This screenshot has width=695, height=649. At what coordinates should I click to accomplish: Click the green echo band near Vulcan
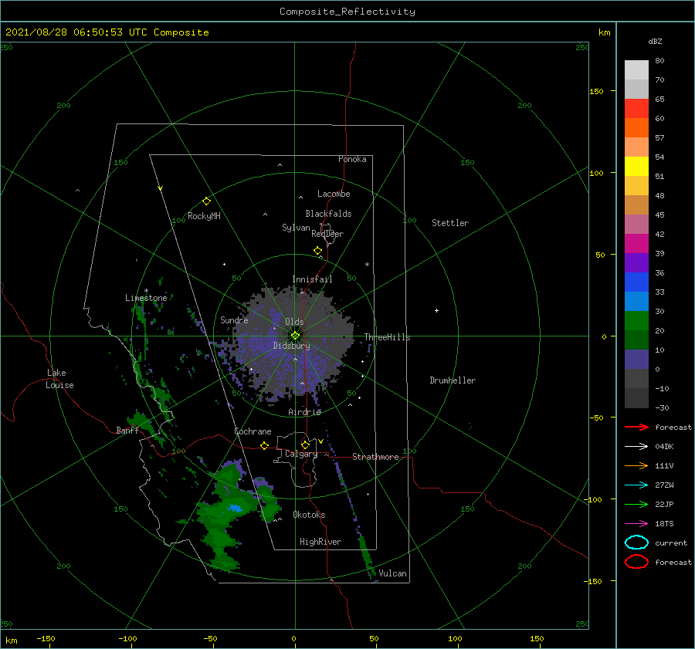(x=367, y=554)
